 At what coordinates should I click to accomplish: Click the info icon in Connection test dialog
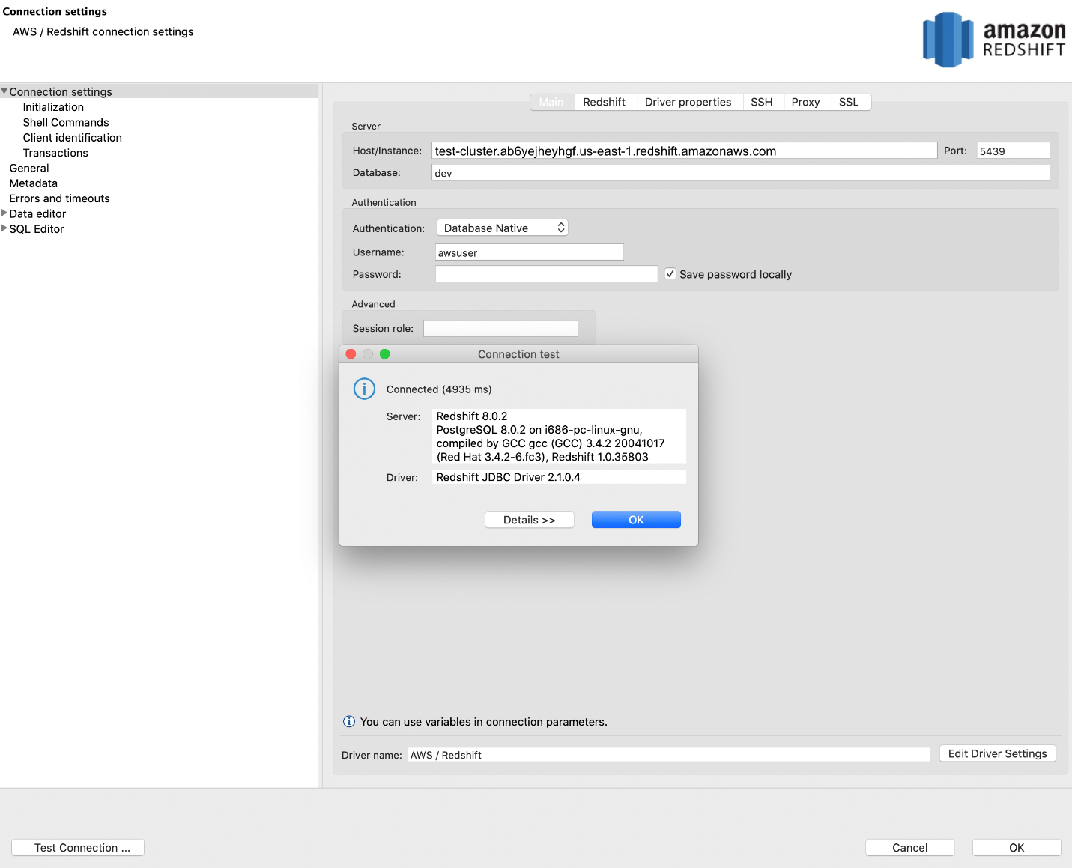(364, 389)
